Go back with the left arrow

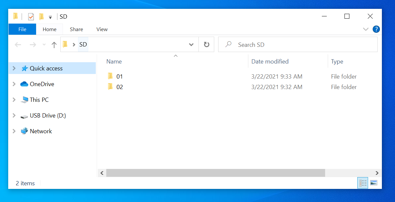[18, 45]
